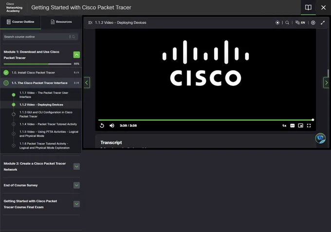Click the status dot for 1.1.4 Video
Viewport: 331px width, 232px height.
pos(14,124)
